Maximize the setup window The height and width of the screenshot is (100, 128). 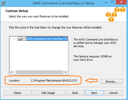coord(112,2)
